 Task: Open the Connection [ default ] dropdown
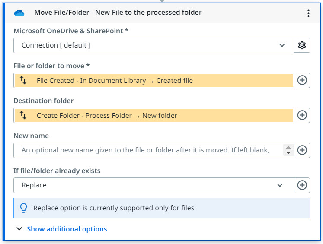point(154,45)
